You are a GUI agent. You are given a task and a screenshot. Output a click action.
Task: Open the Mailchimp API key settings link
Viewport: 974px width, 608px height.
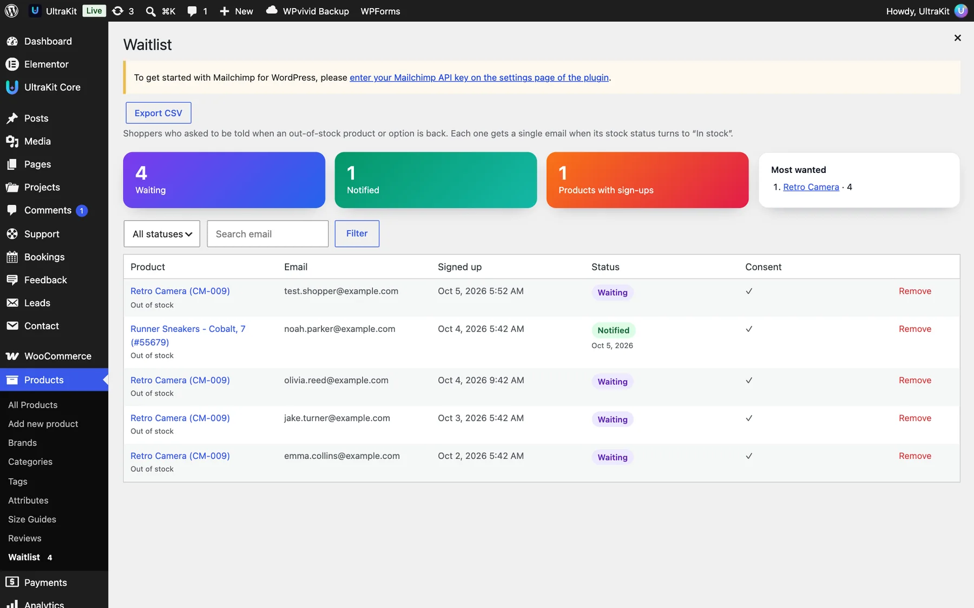[x=479, y=77]
